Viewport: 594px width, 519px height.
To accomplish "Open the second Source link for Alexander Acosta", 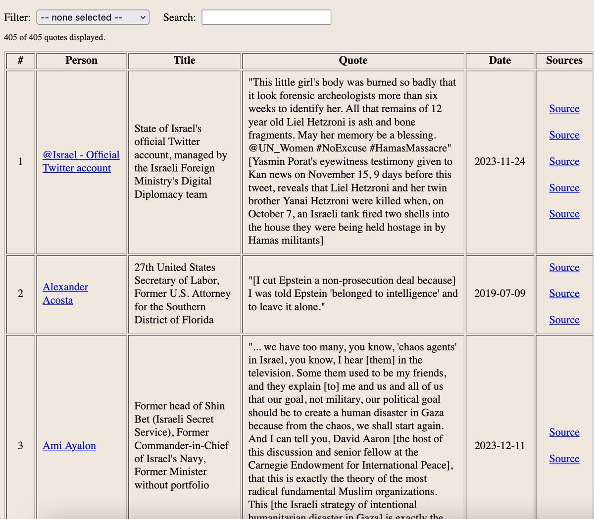I will pyautogui.click(x=564, y=293).
